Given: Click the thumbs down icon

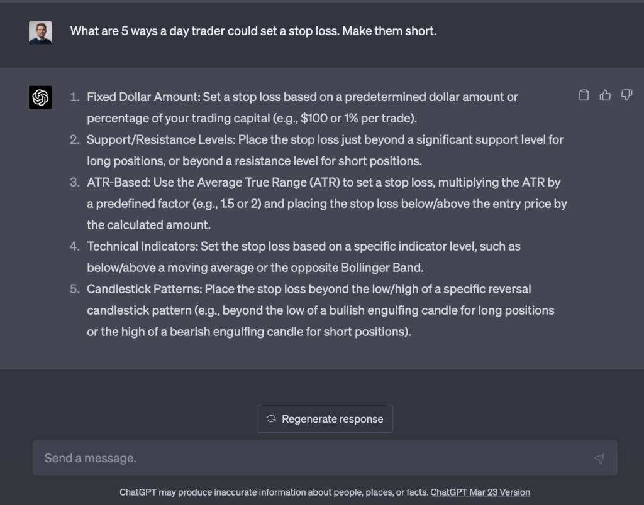Looking at the screenshot, I should (626, 95).
